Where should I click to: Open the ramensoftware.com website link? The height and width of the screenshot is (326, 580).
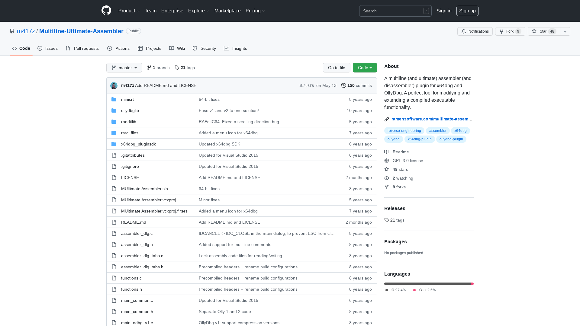[x=432, y=119]
